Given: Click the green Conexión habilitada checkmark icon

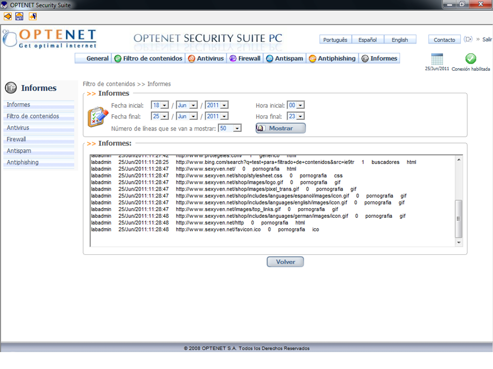Looking at the screenshot, I should pos(470,59).
